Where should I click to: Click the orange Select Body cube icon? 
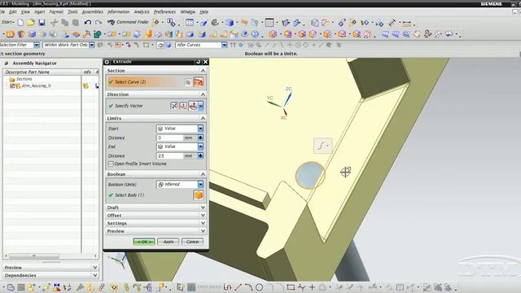199,195
